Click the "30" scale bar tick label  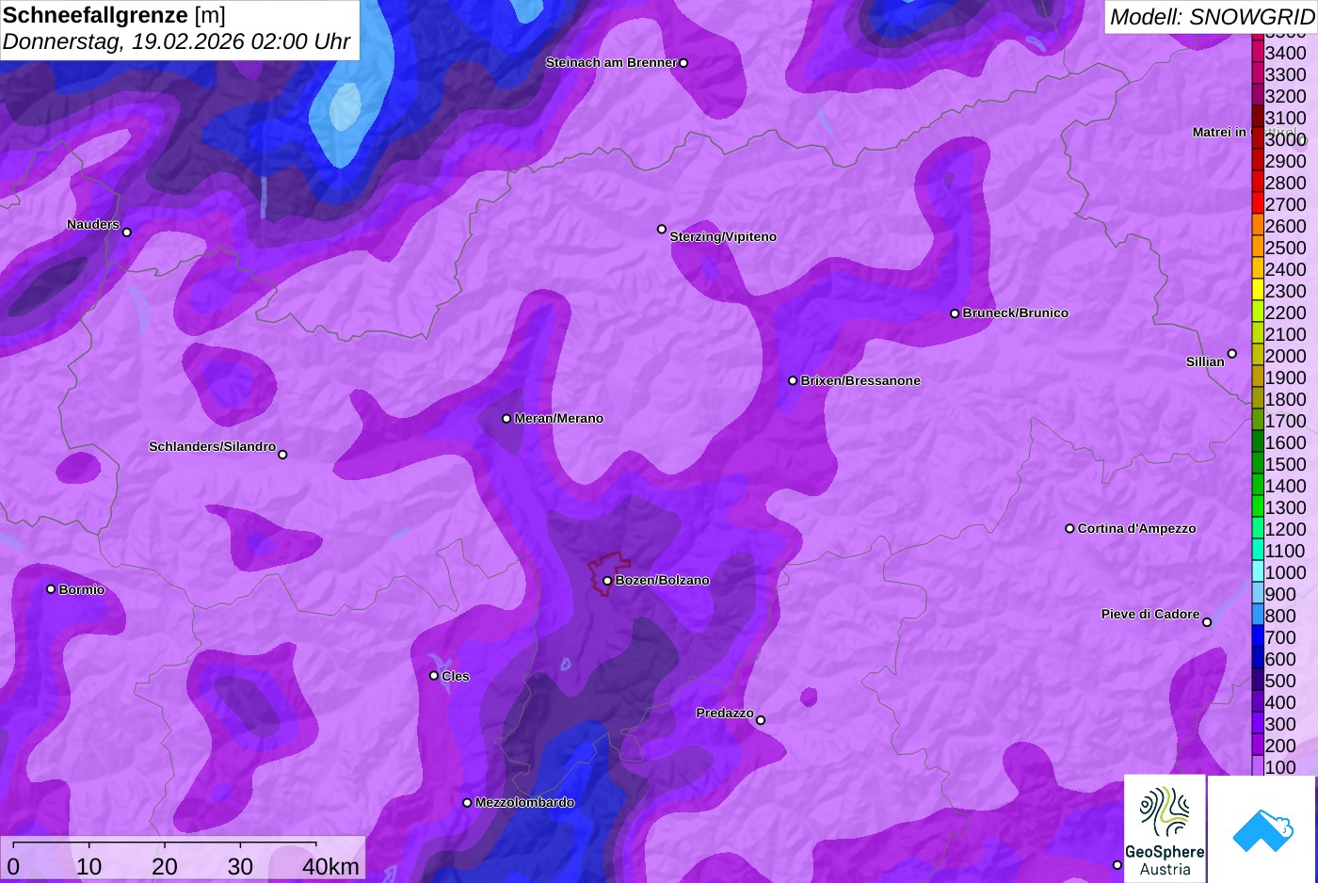click(240, 866)
